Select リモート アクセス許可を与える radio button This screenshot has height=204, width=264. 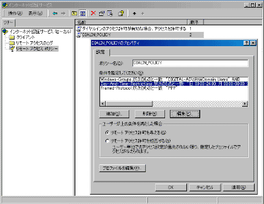click(x=107, y=133)
